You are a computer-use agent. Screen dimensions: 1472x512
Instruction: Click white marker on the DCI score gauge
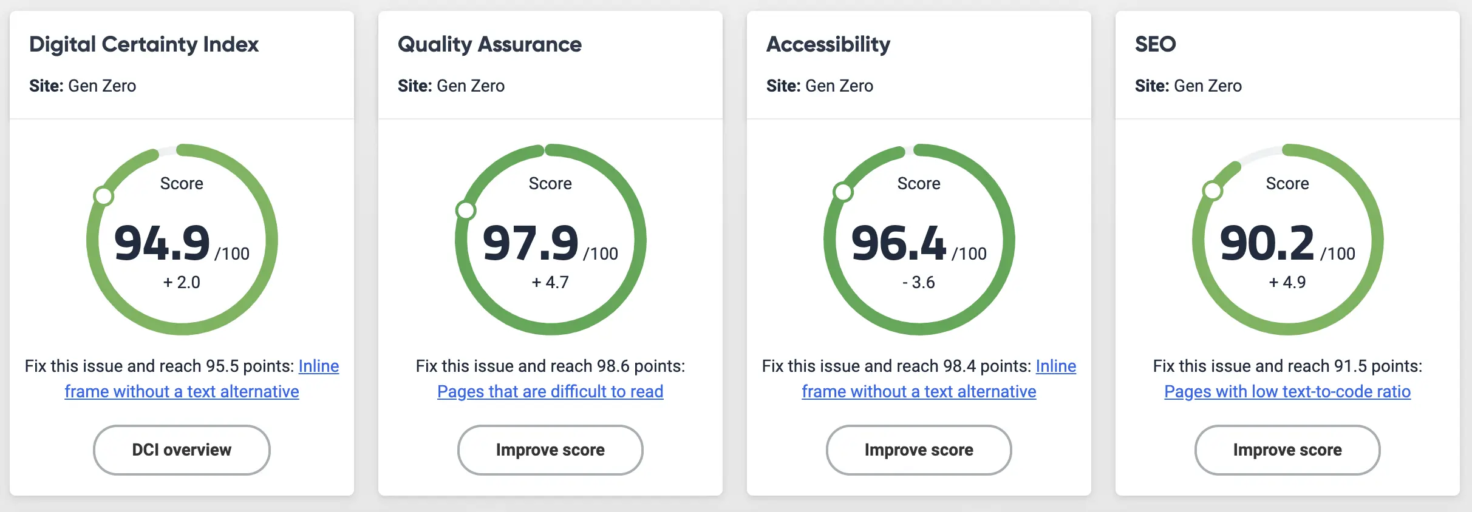click(x=104, y=196)
